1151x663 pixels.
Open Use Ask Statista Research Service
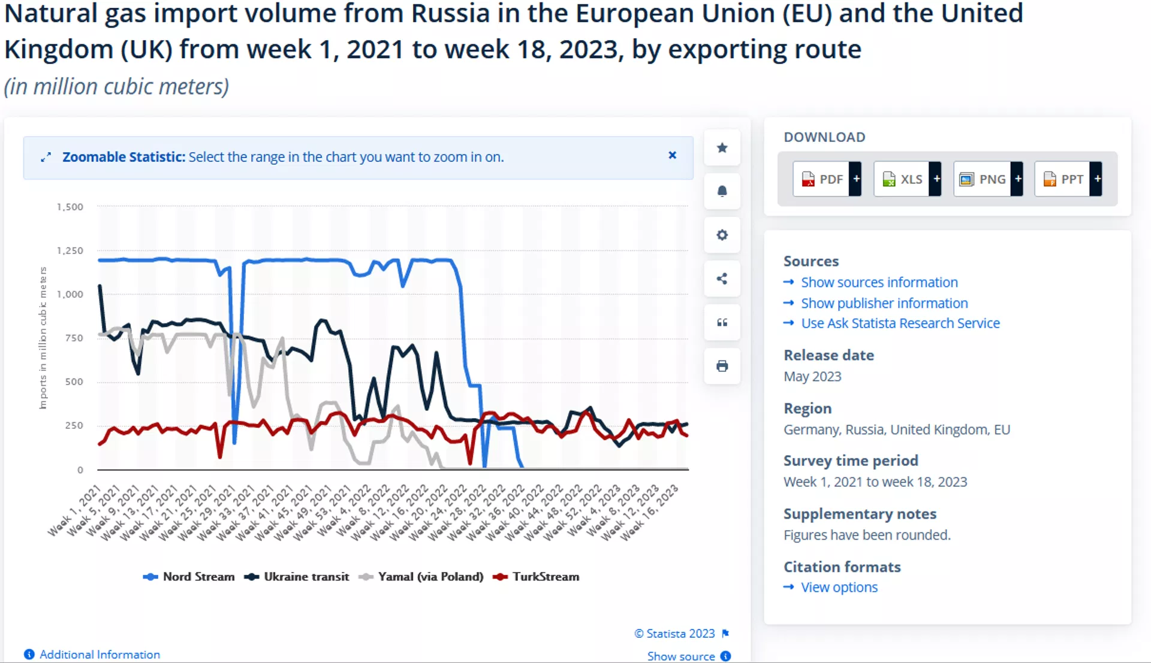pos(900,323)
